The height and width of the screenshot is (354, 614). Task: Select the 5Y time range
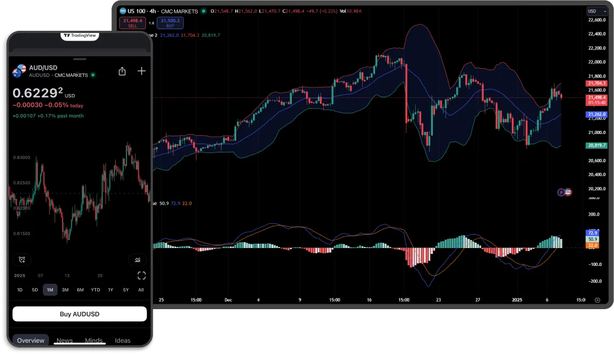click(125, 290)
